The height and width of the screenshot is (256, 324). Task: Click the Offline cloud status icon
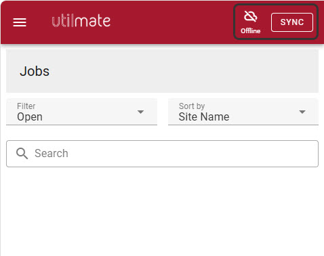(250, 17)
